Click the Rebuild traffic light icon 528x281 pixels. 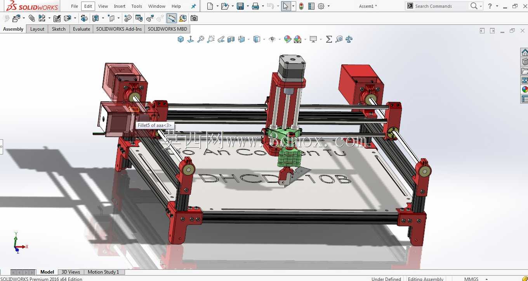tap(301, 6)
